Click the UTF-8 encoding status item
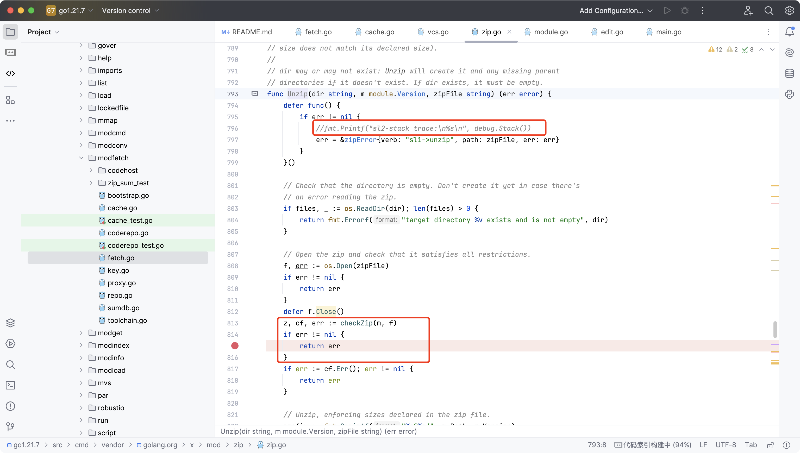The height and width of the screenshot is (453, 800). pyautogui.click(x=726, y=445)
